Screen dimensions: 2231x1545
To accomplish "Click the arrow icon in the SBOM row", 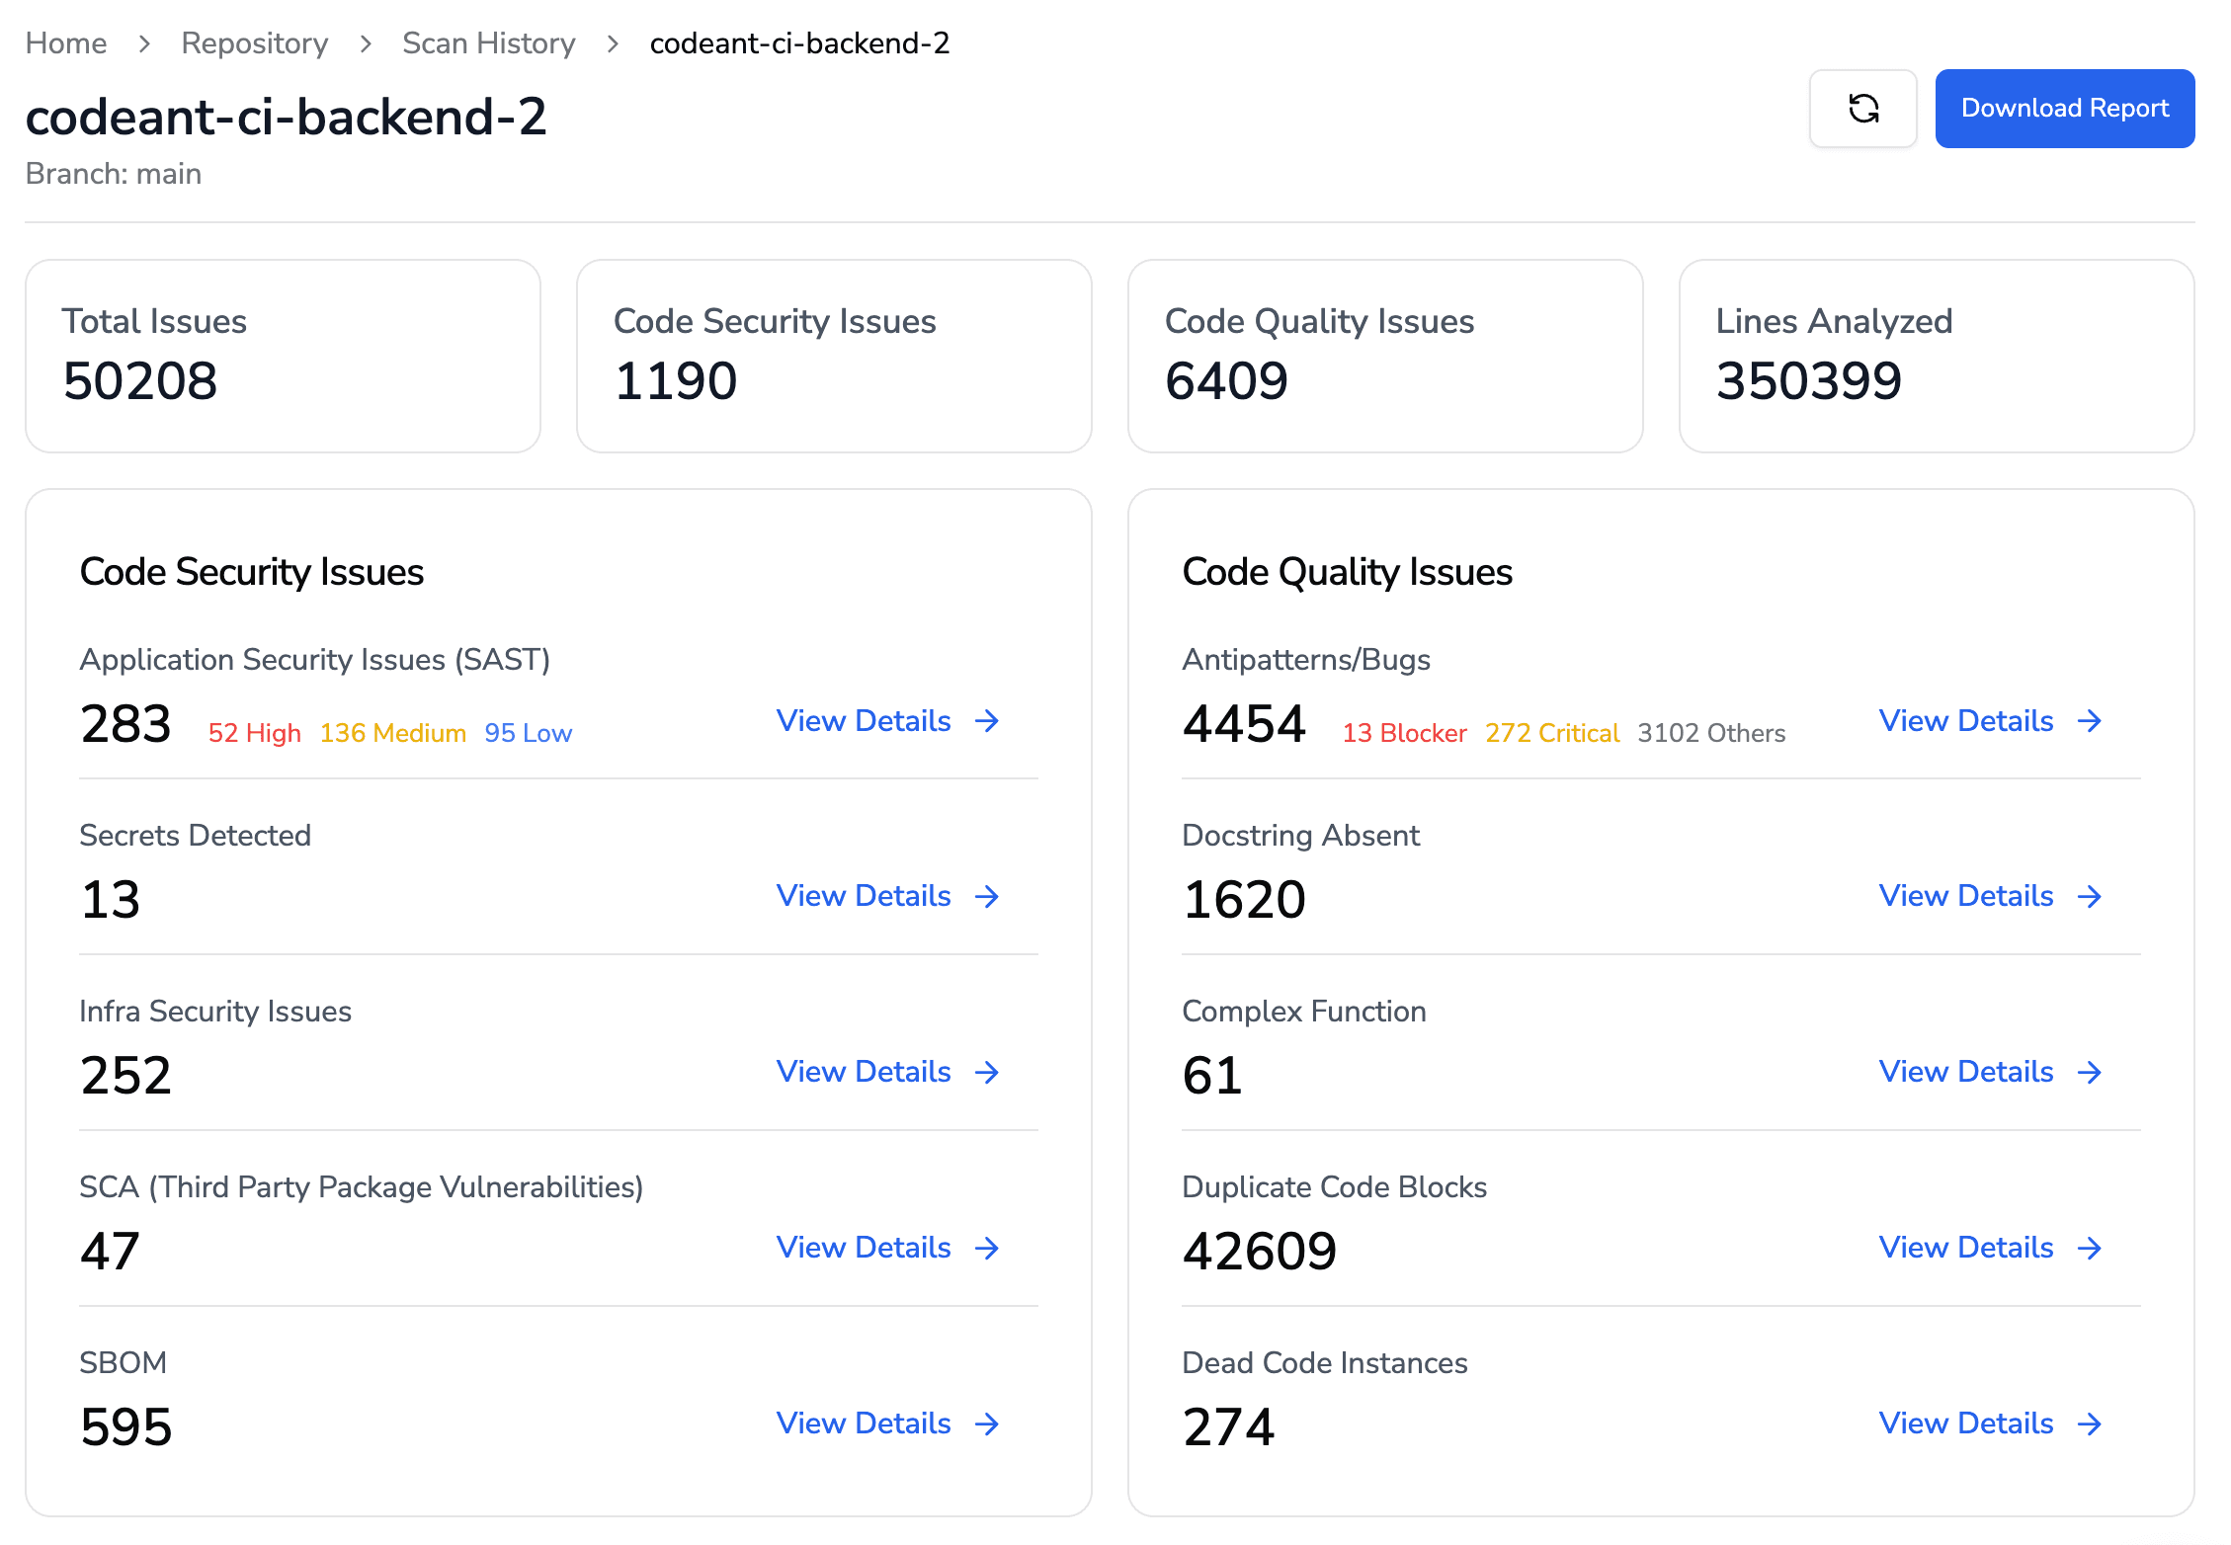I will pyautogui.click(x=987, y=1423).
